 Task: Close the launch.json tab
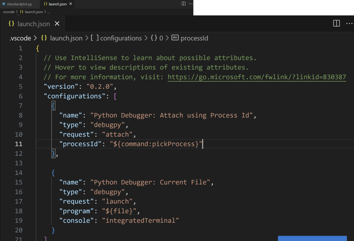[57, 24]
